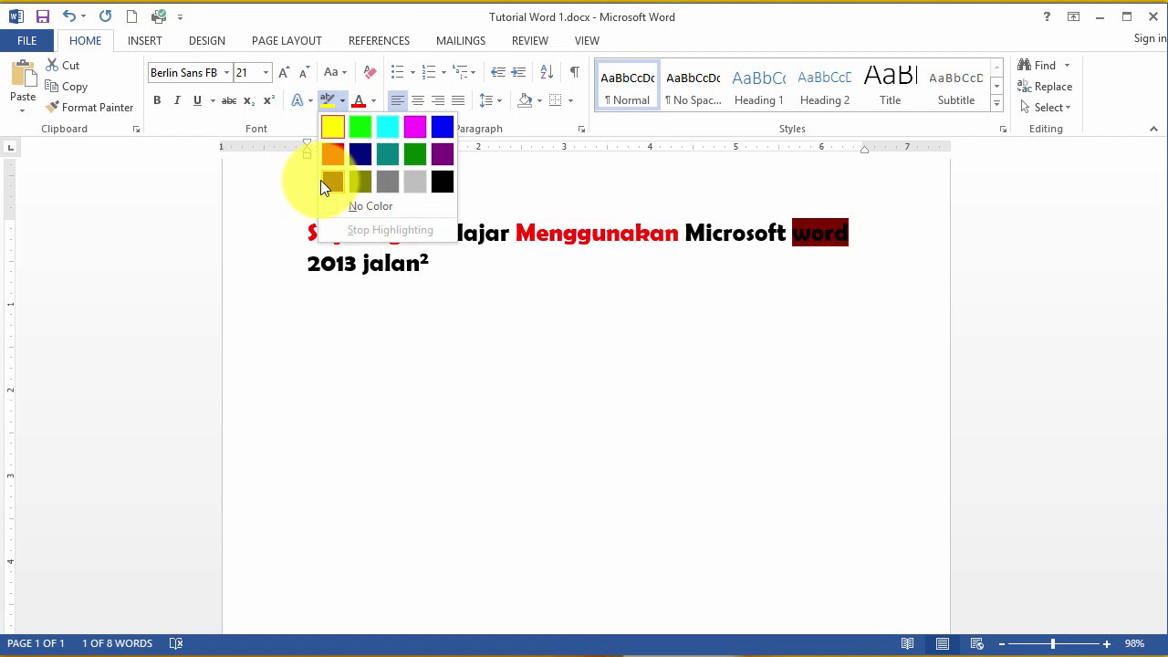This screenshot has width=1168, height=657.
Task: Switch to the INSERT tab
Action: [145, 41]
